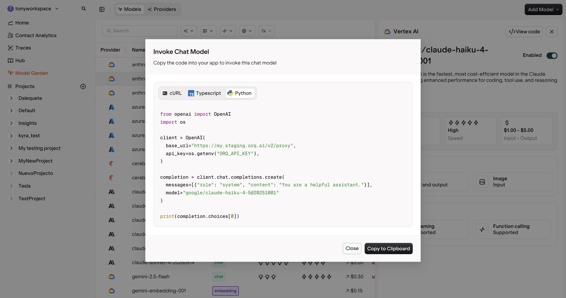
Task: Switch to the Python code tab
Action: coord(240,93)
